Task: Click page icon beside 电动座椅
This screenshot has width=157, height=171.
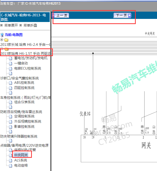Action: click(x=10, y=166)
